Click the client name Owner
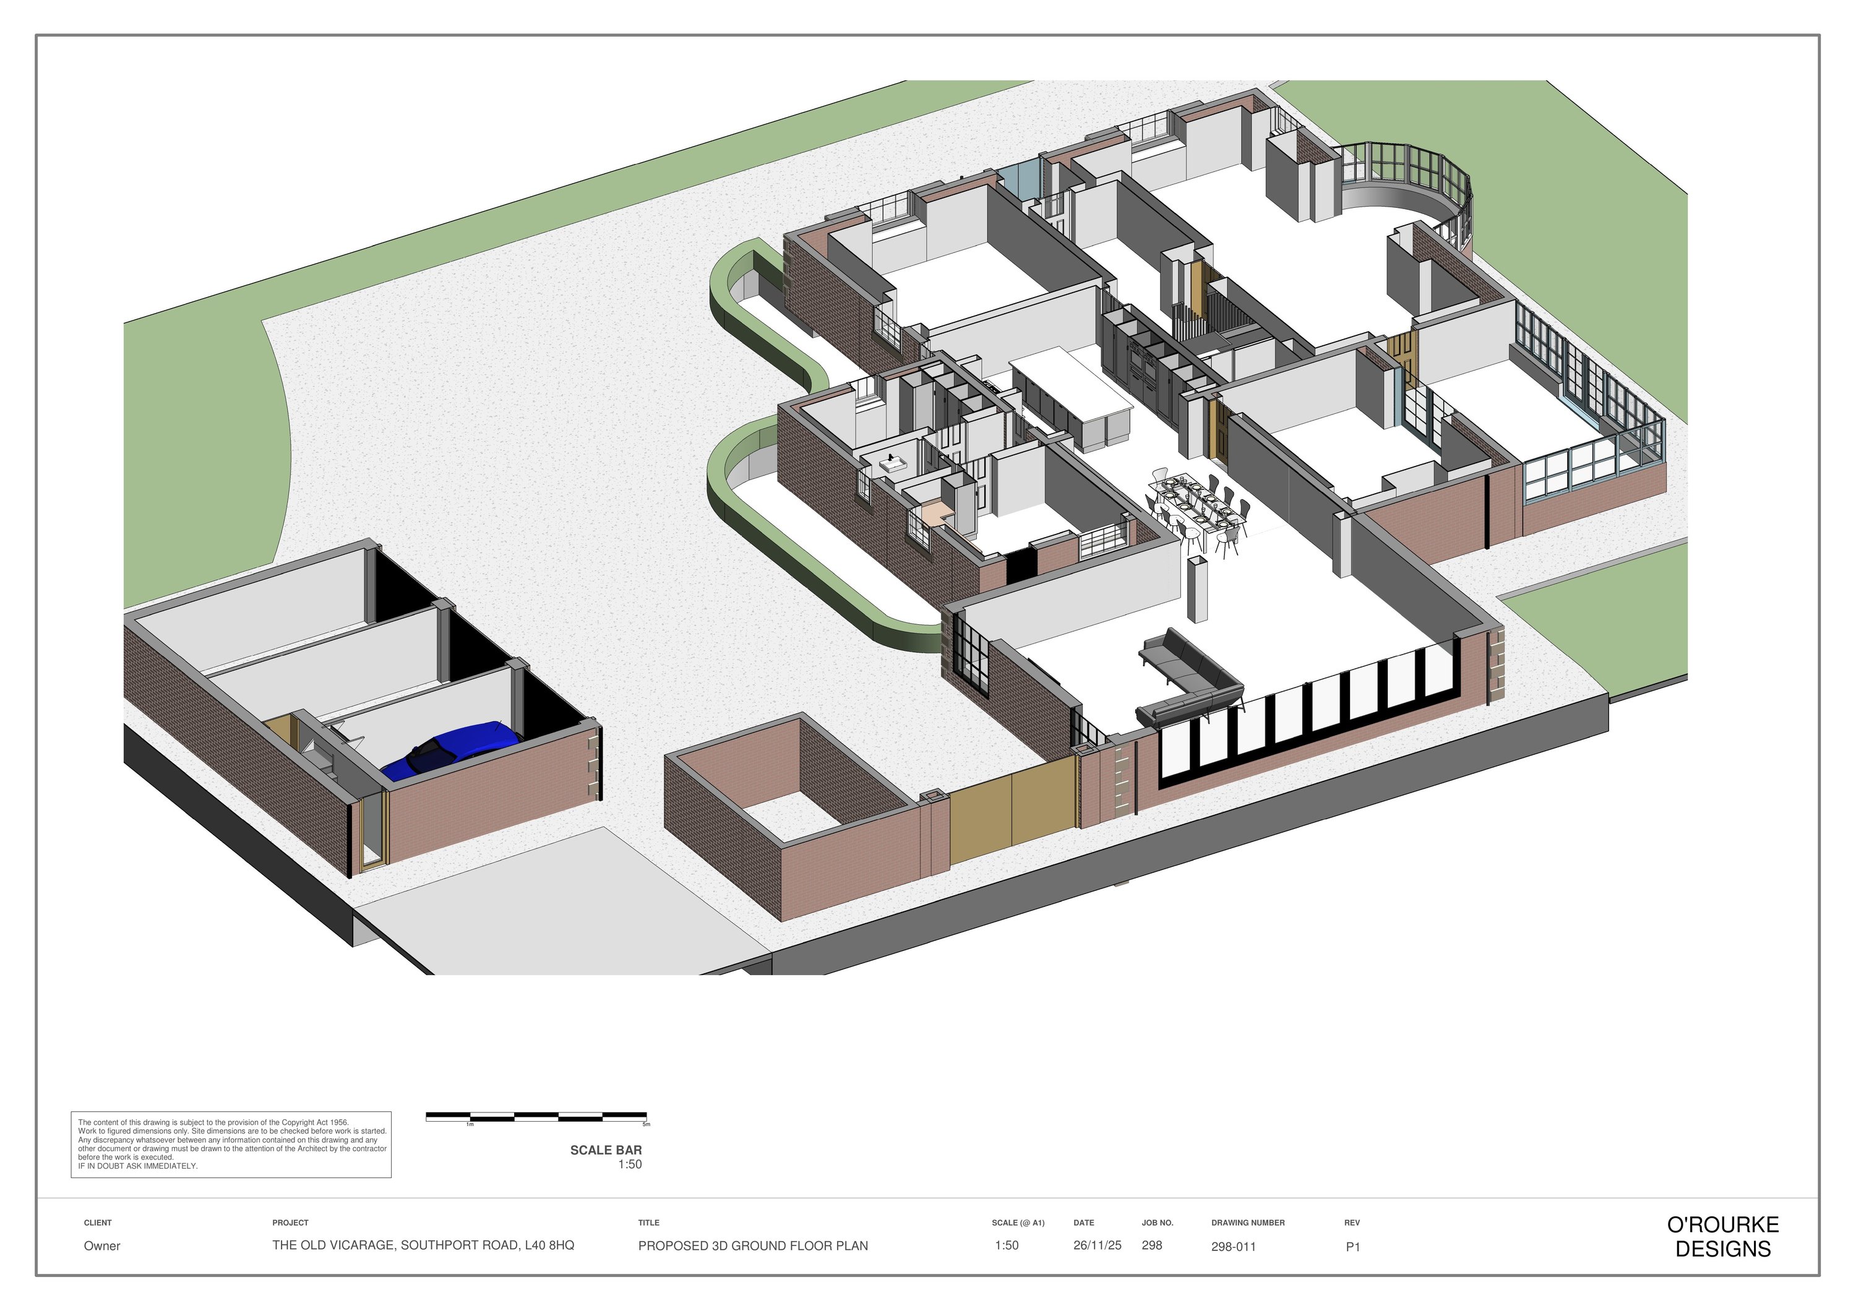 102,1245
